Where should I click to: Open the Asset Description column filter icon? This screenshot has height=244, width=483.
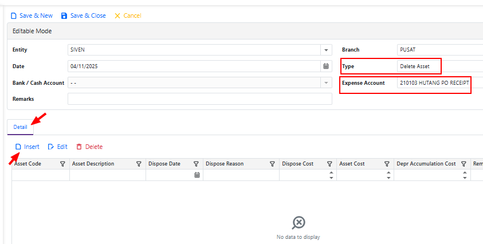(139, 164)
